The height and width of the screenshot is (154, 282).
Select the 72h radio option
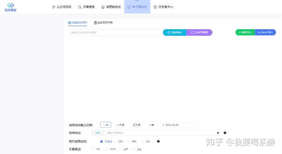point(143,141)
